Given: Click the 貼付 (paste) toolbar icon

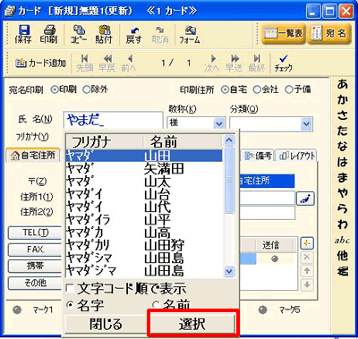Looking at the screenshot, I should [104, 34].
